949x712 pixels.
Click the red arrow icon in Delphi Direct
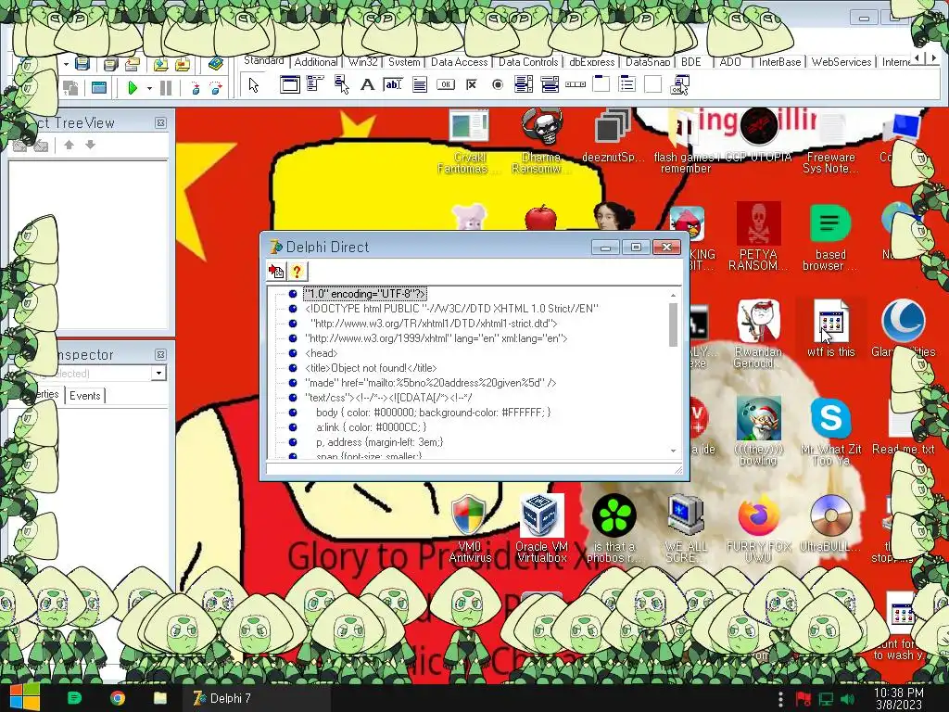(x=276, y=272)
